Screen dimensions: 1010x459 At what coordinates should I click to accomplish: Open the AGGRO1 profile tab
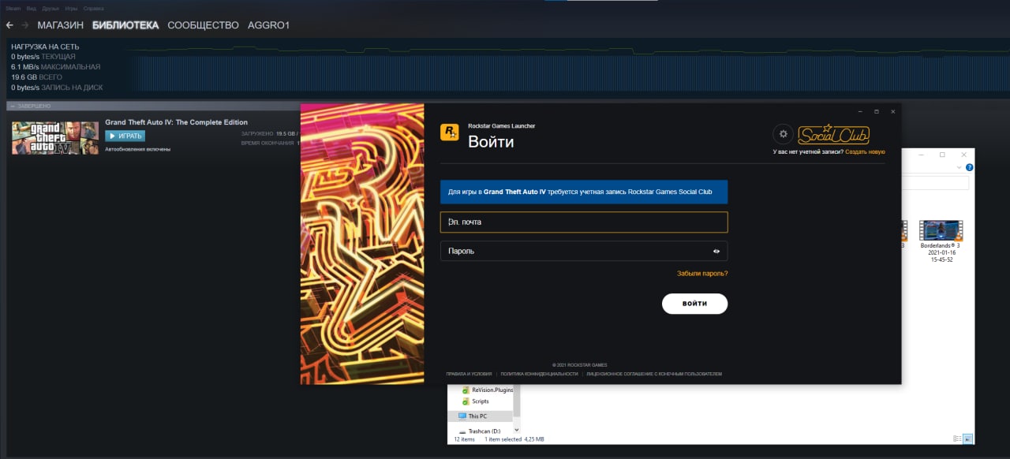click(268, 25)
